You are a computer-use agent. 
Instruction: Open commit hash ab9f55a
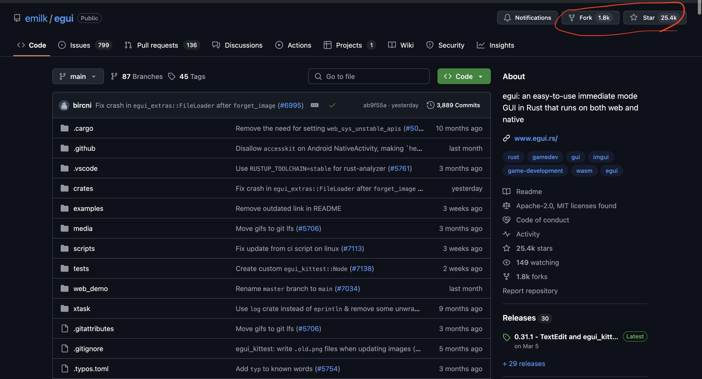(x=375, y=105)
